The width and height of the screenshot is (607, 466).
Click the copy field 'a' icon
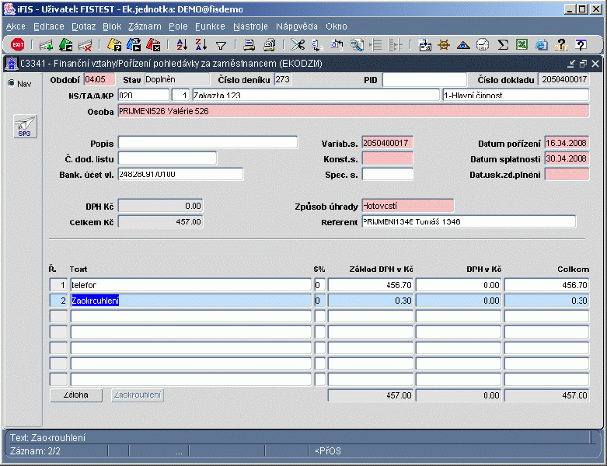pos(317,45)
